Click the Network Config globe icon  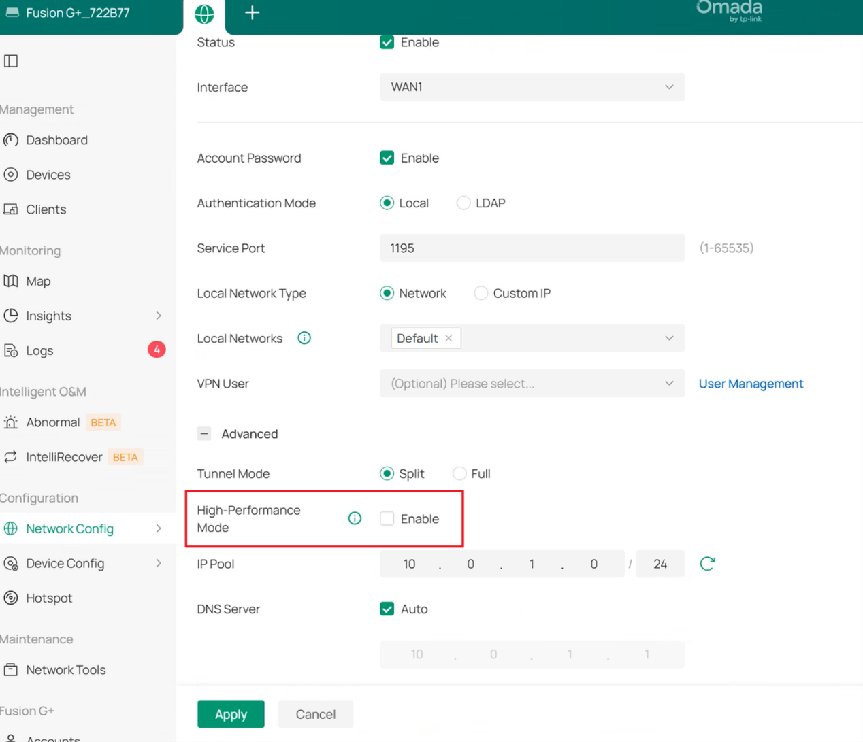point(11,528)
